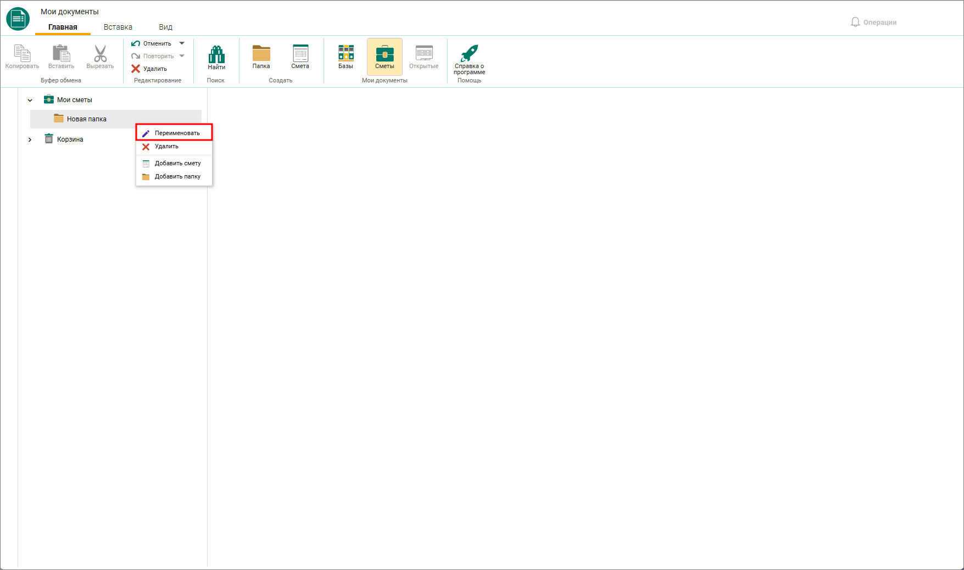964x570 pixels.
Task: Open the Базы databases icon
Action: coord(346,53)
